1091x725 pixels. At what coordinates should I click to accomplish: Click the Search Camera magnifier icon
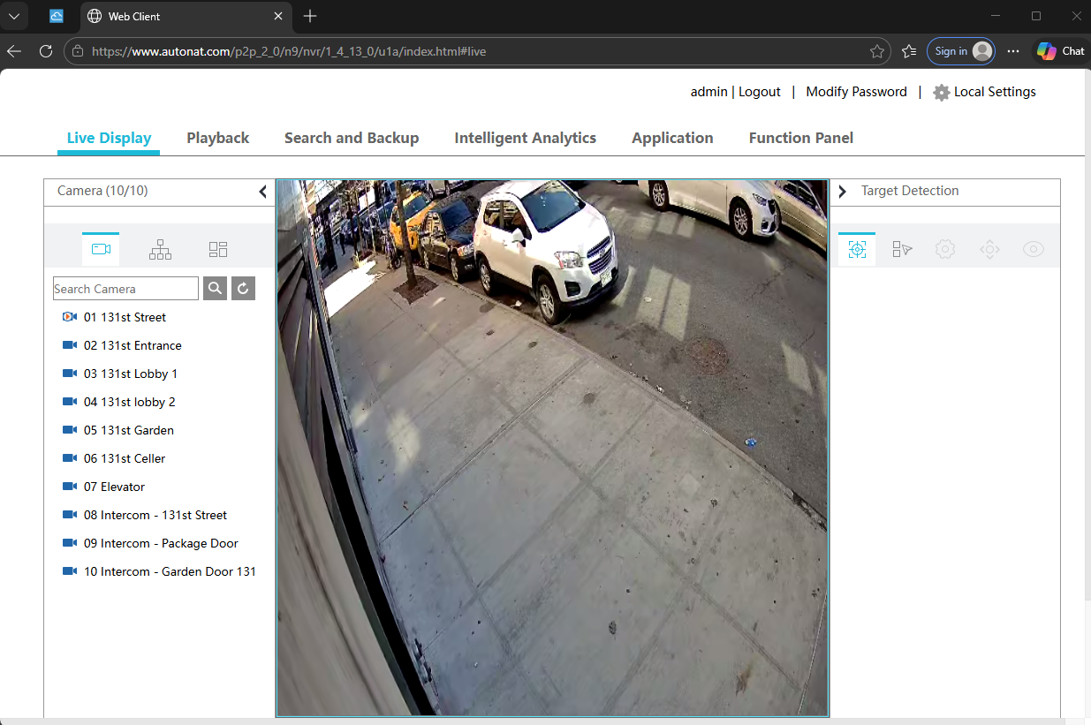point(215,288)
